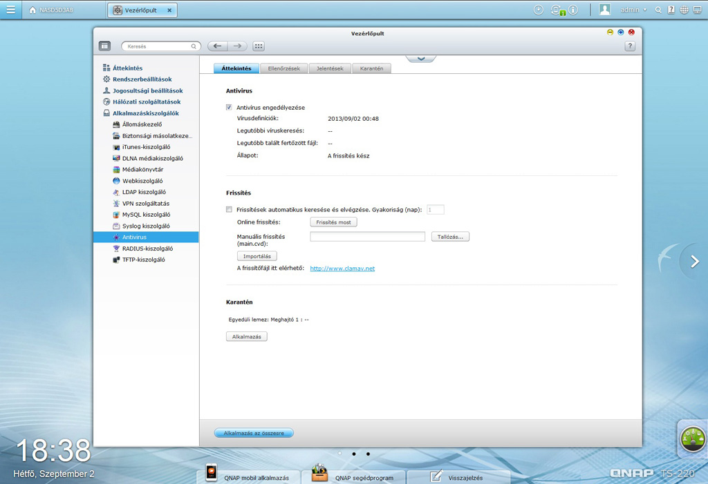Click the Importálás button
The width and height of the screenshot is (708, 484).
pos(257,256)
